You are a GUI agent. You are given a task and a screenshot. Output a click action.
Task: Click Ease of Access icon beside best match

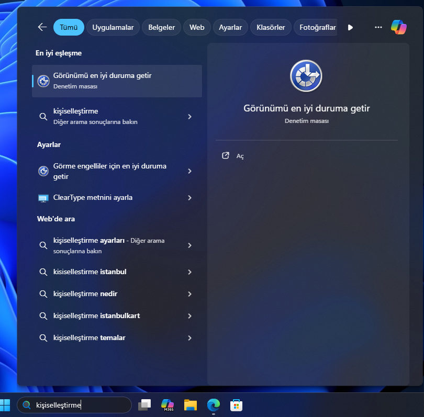pyautogui.click(x=43, y=81)
